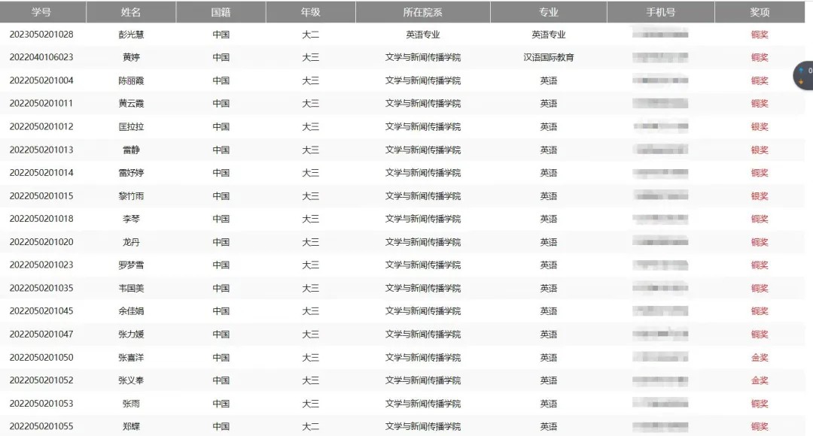The height and width of the screenshot is (436, 813).
Task: Select the 银奖 award for 雷静
Action: (760, 150)
